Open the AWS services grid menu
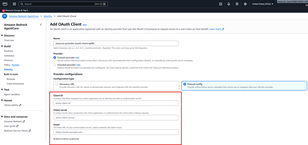Screen dimensions: 308x145 [14, 4]
